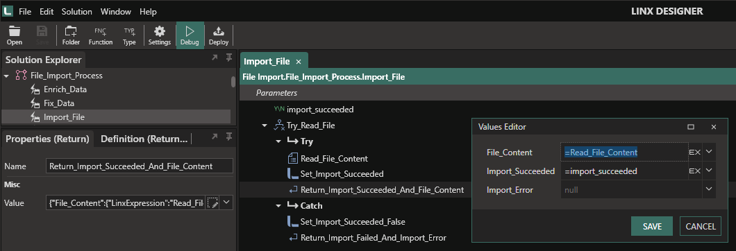
Task: Open the File_Content dropdown arrow
Action: [x=709, y=152]
